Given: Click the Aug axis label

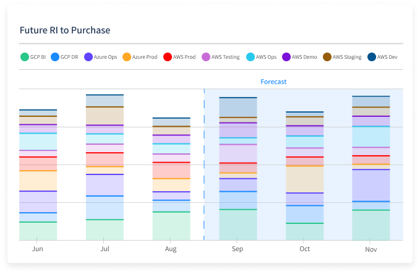Looking at the screenshot, I should 171,249.
